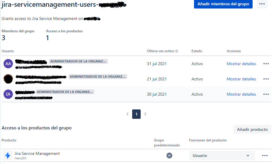Show the Última vez activo info icon
This screenshot has height=164, width=274.
tap(177, 51)
